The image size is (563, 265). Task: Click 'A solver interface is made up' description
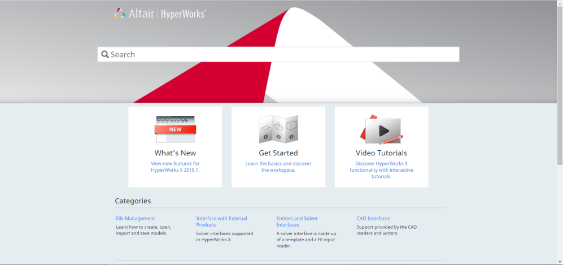(306, 240)
